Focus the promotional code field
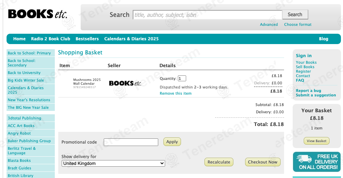The width and height of the screenshot is (343, 178). [131, 142]
